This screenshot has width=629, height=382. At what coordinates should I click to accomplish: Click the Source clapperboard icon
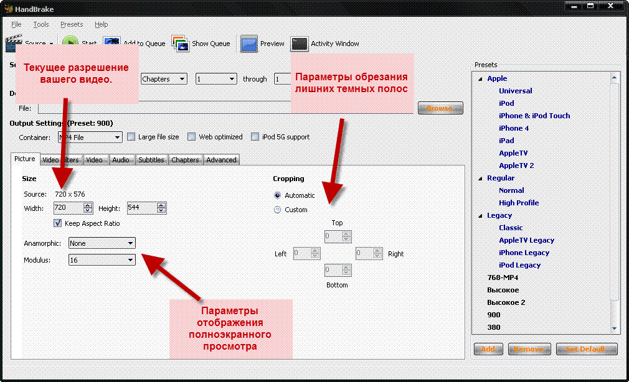point(13,43)
